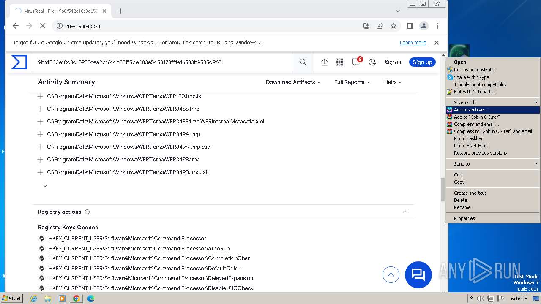Expand WER3488.tmp file entry
541x304 pixels.
tap(40, 109)
